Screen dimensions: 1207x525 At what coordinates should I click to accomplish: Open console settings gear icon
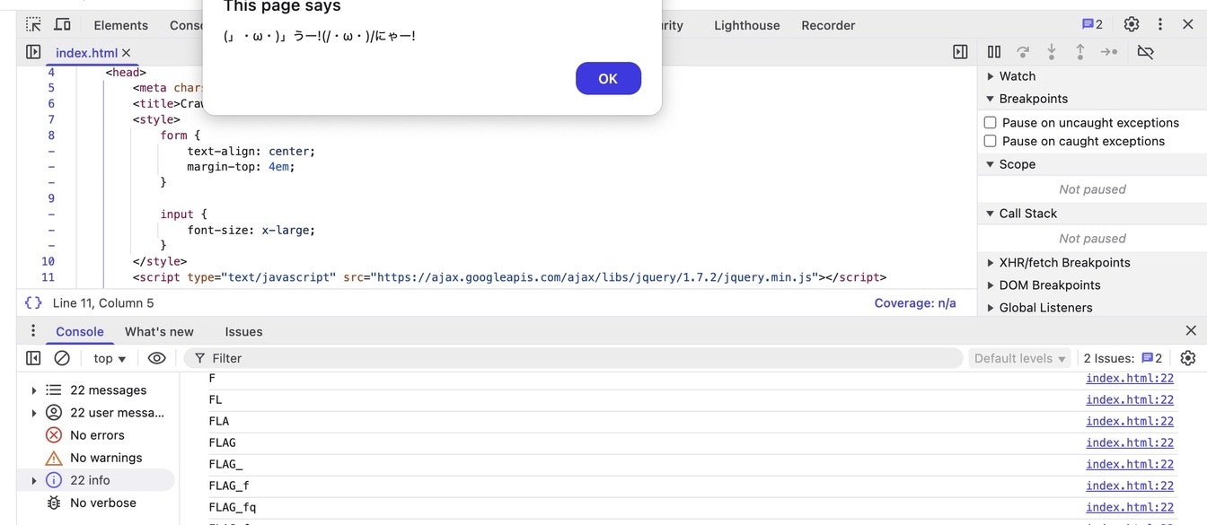(1188, 358)
